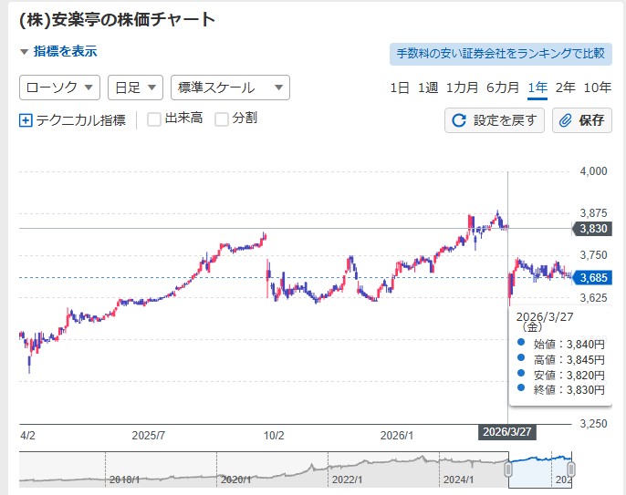Screen dimensions: 626x495
Task: Select the 2年 period tab
Action: [566, 88]
